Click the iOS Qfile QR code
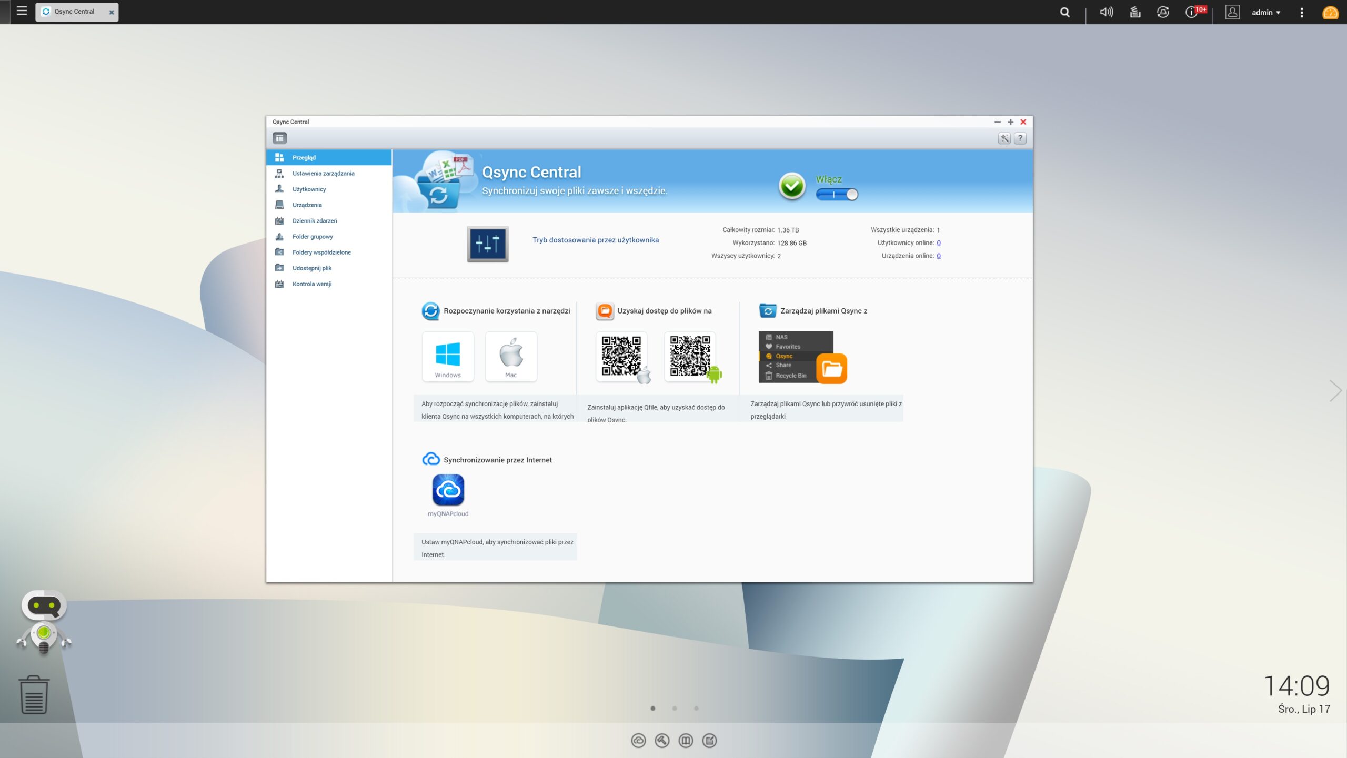1347x758 pixels. [622, 357]
